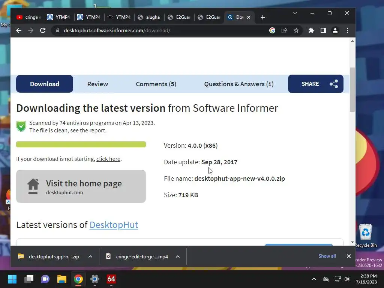The image size is (384, 288).
Task: Open the Chat app on taskbar
Action: point(45,279)
